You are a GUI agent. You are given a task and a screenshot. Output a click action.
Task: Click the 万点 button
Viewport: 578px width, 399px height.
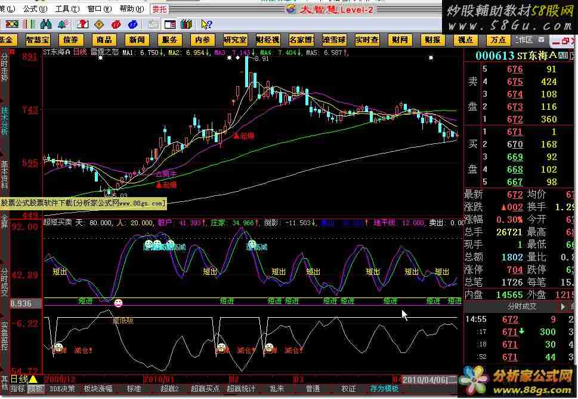click(498, 40)
